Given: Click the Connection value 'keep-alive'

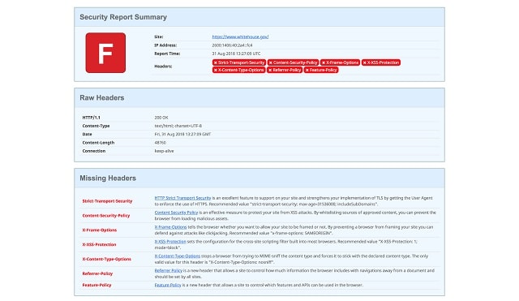Looking at the screenshot, I should tap(164, 151).
